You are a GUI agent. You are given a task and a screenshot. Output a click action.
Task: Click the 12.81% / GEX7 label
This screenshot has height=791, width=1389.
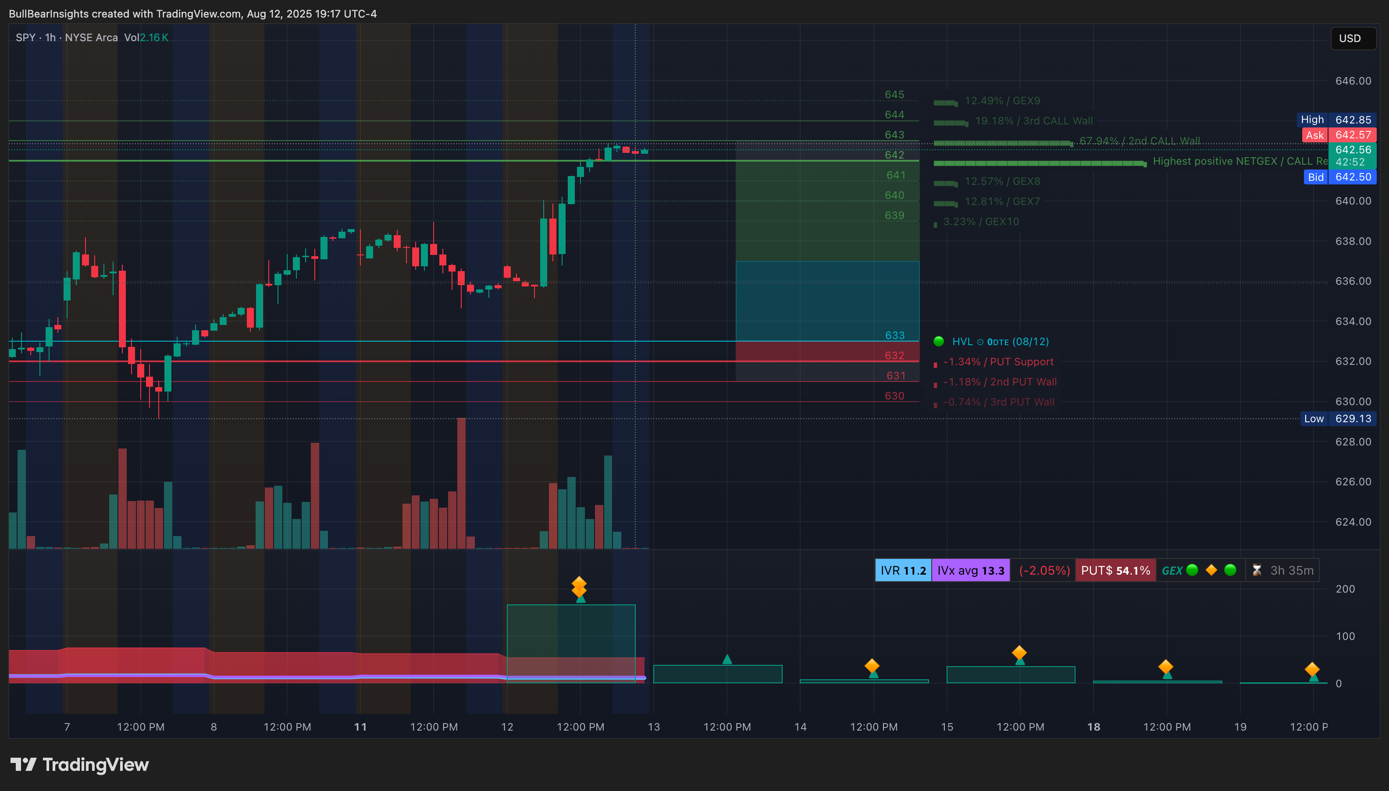[x=1002, y=201]
